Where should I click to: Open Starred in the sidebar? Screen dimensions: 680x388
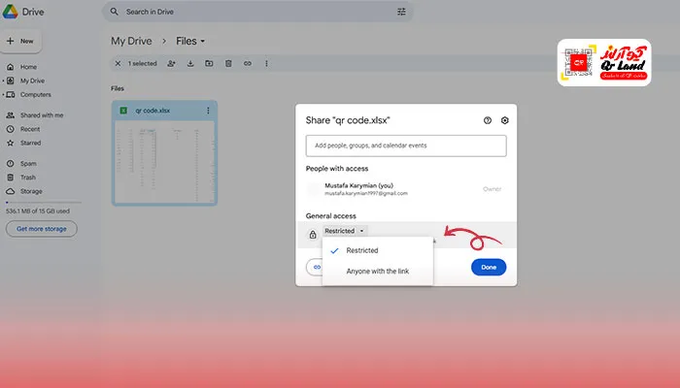(x=30, y=143)
